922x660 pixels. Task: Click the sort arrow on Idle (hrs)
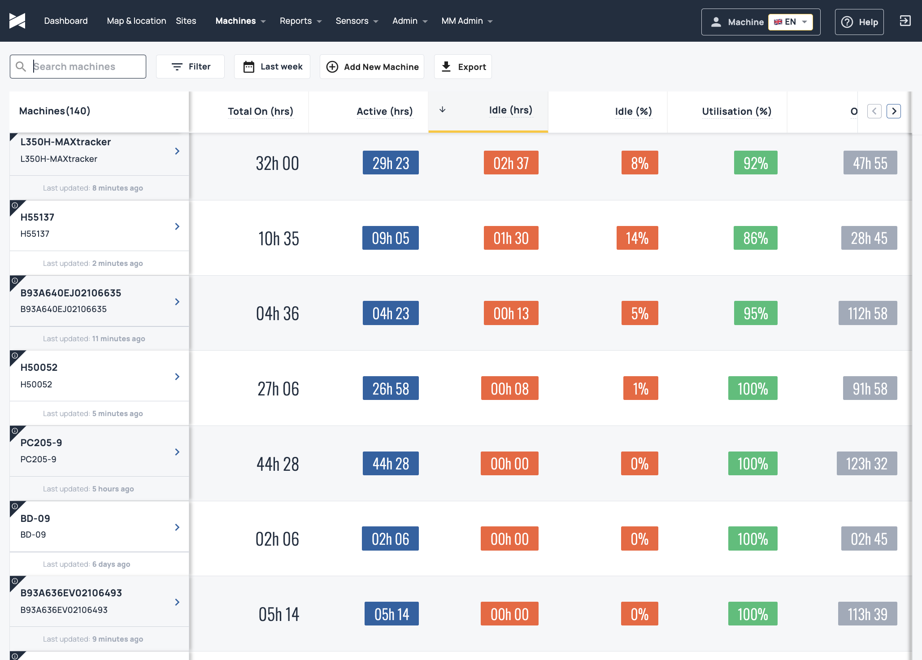pos(442,110)
